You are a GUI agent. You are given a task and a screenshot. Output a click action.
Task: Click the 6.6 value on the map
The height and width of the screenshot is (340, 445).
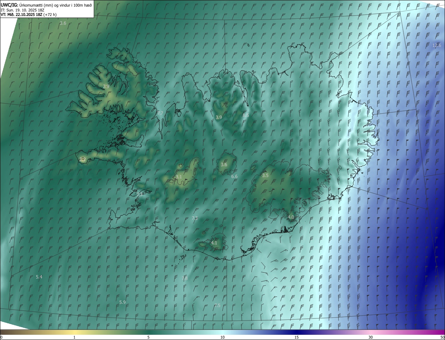(x=234, y=177)
